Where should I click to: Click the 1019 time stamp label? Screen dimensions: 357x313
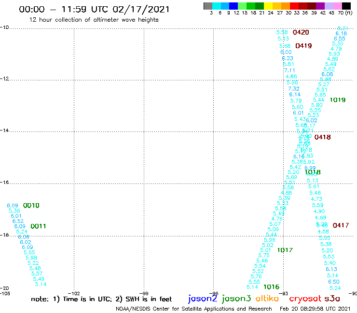click(x=338, y=100)
